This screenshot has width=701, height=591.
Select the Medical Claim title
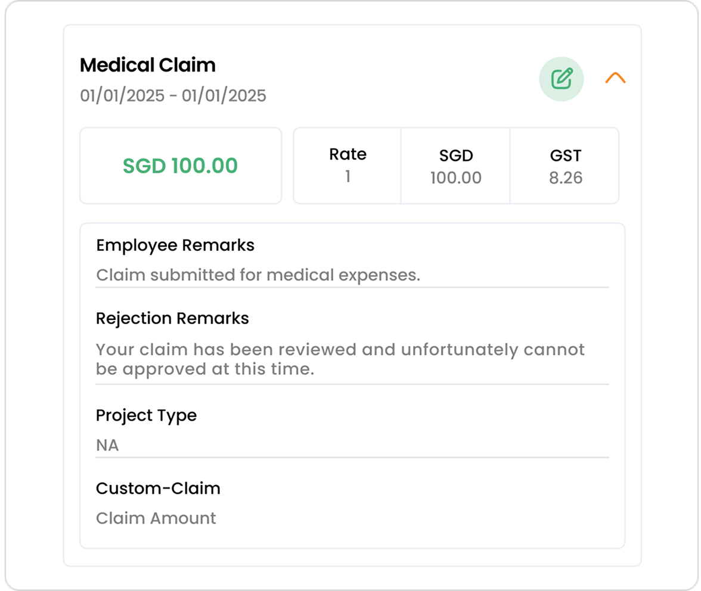tap(148, 65)
